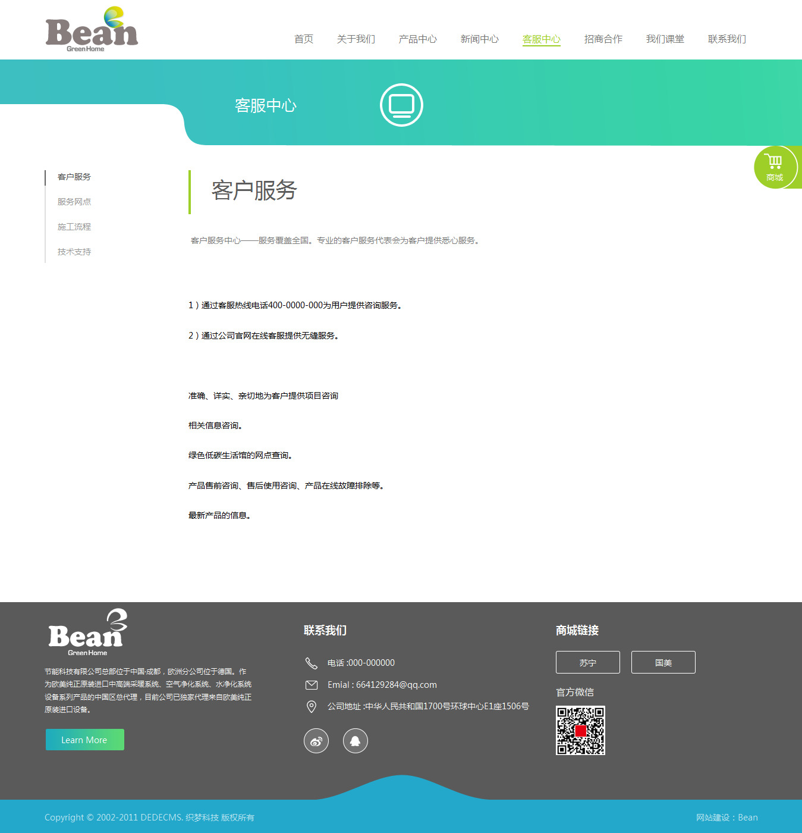The image size is (802, 833).
Task: Click the email envelope icon
Action: click(311, 685)
